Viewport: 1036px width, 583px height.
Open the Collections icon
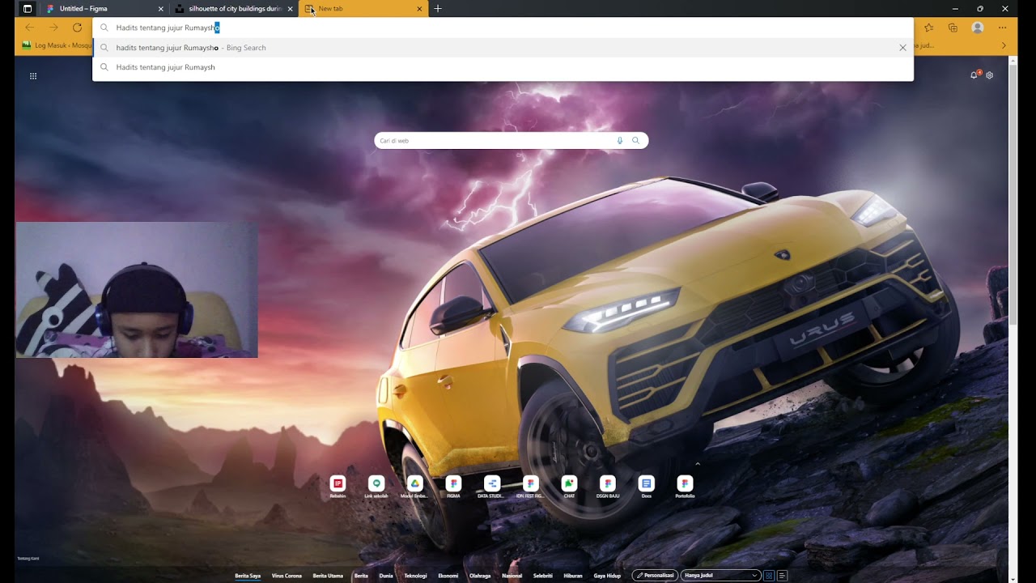(x=953, y=28)
